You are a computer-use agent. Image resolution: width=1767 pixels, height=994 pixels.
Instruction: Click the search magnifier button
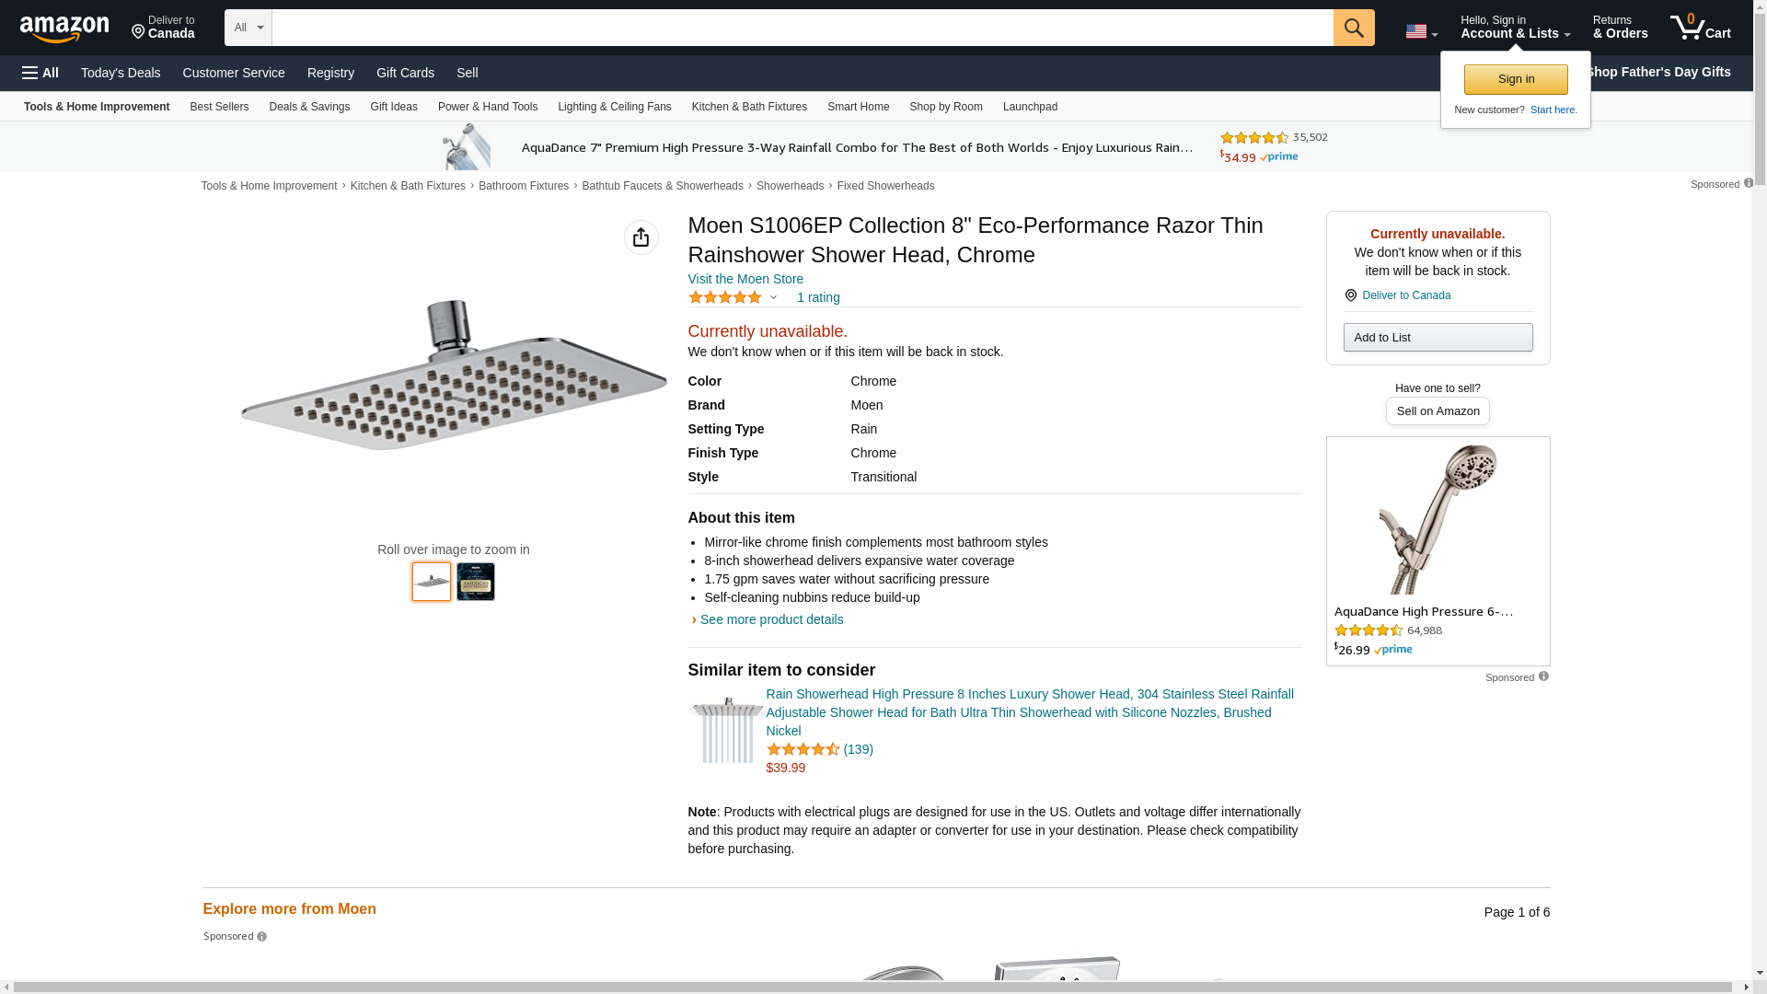[x=1353, y=28]
